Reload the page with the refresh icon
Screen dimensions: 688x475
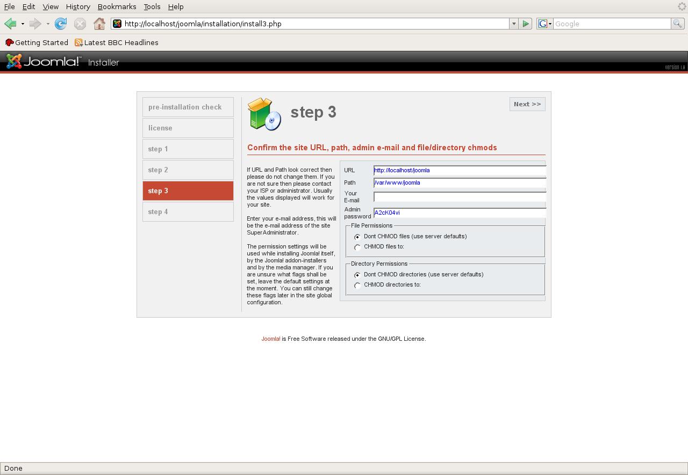click(61, 24)
